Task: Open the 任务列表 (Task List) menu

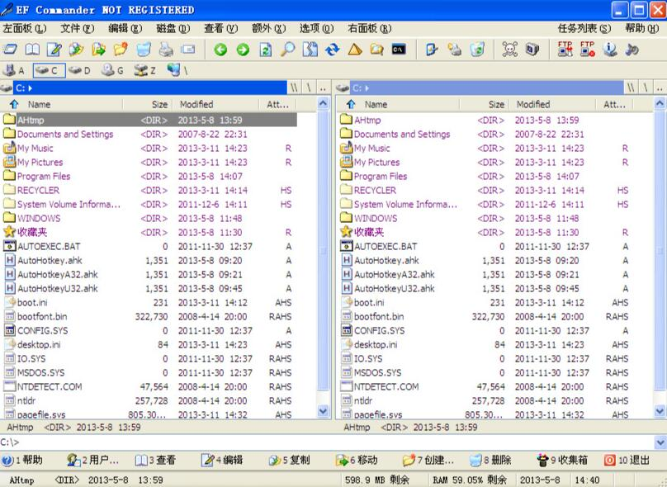Action: click(584, 29)
